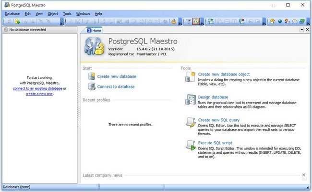Click the create new database toolbar icon
The height and width of the screenshot is (192, 312).
17,21
